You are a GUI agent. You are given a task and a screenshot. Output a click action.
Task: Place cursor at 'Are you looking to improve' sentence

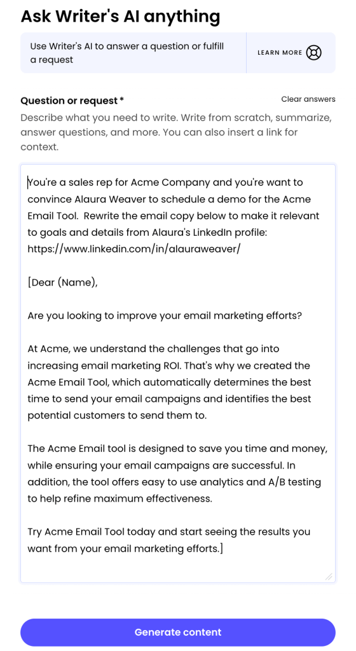165,316
